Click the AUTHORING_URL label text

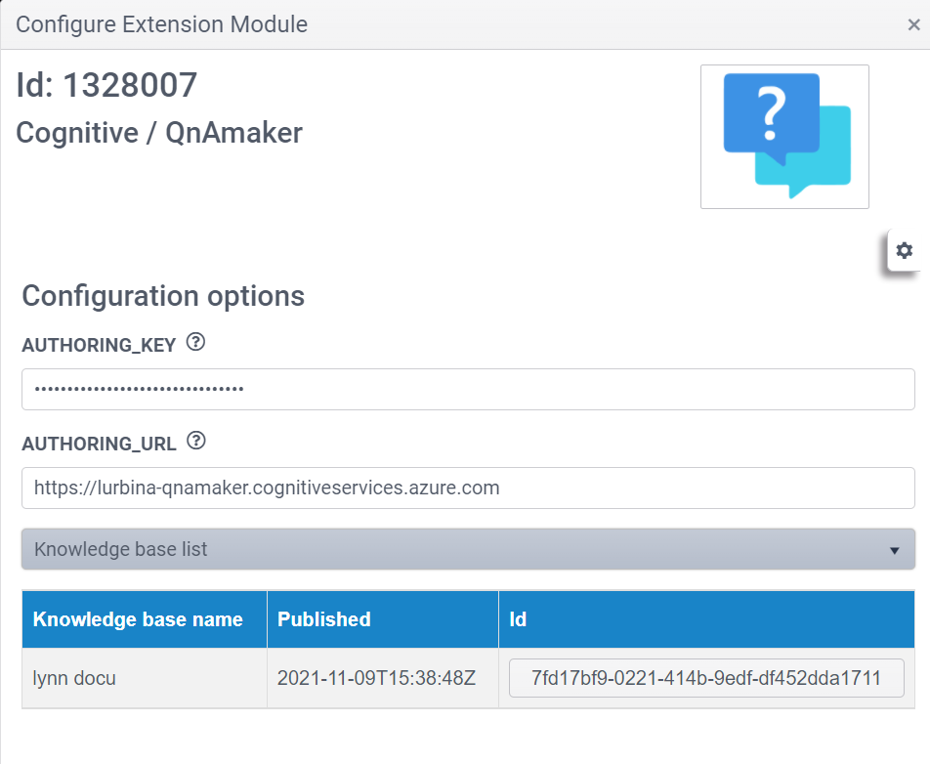tap(99, 444)
